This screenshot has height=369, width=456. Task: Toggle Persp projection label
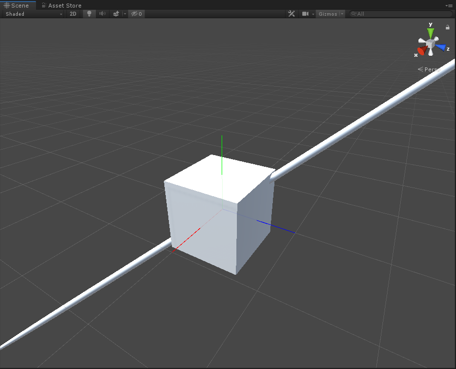pos(429,69)
